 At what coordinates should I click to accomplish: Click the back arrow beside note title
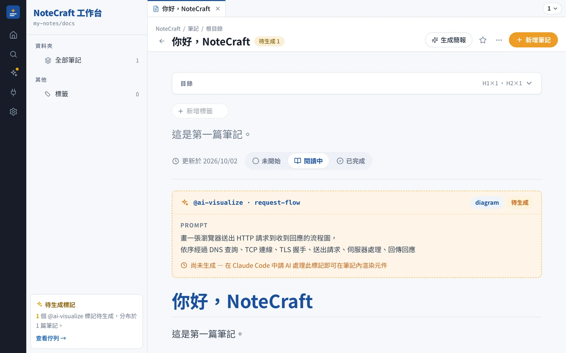(x=162, y=41)
